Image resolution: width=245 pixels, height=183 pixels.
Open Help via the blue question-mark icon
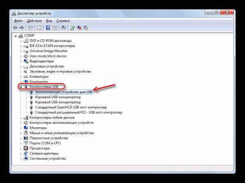(x=48, y=28)
